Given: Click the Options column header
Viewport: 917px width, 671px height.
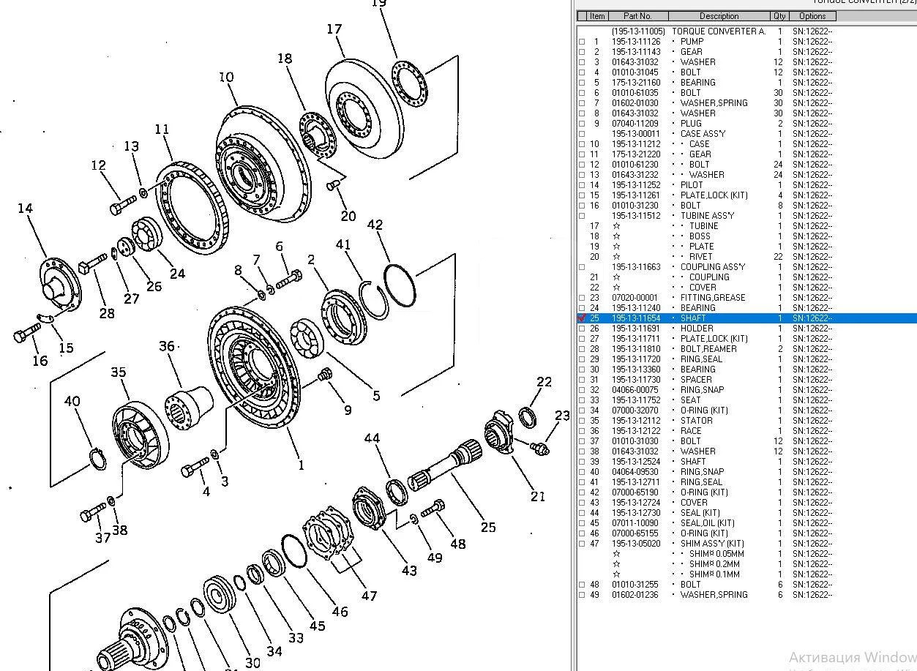Looking at the screenshot, I should tap(812, 16).
